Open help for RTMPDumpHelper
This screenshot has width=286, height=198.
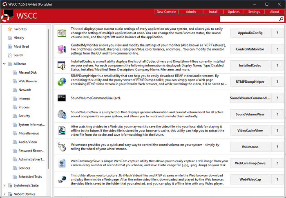pos(277,82)
